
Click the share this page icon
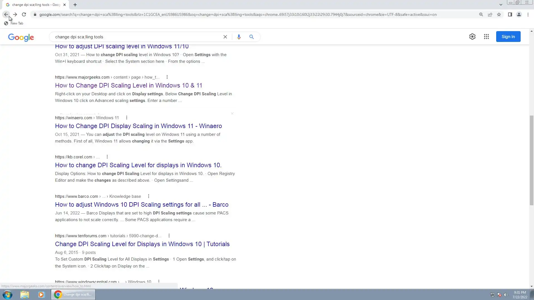pos(490,14)
